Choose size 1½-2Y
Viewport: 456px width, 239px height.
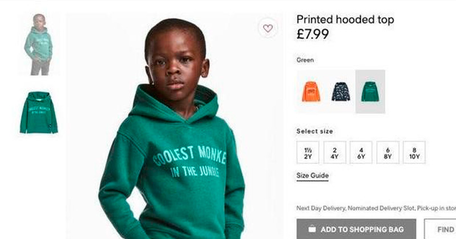coord(308,153)
